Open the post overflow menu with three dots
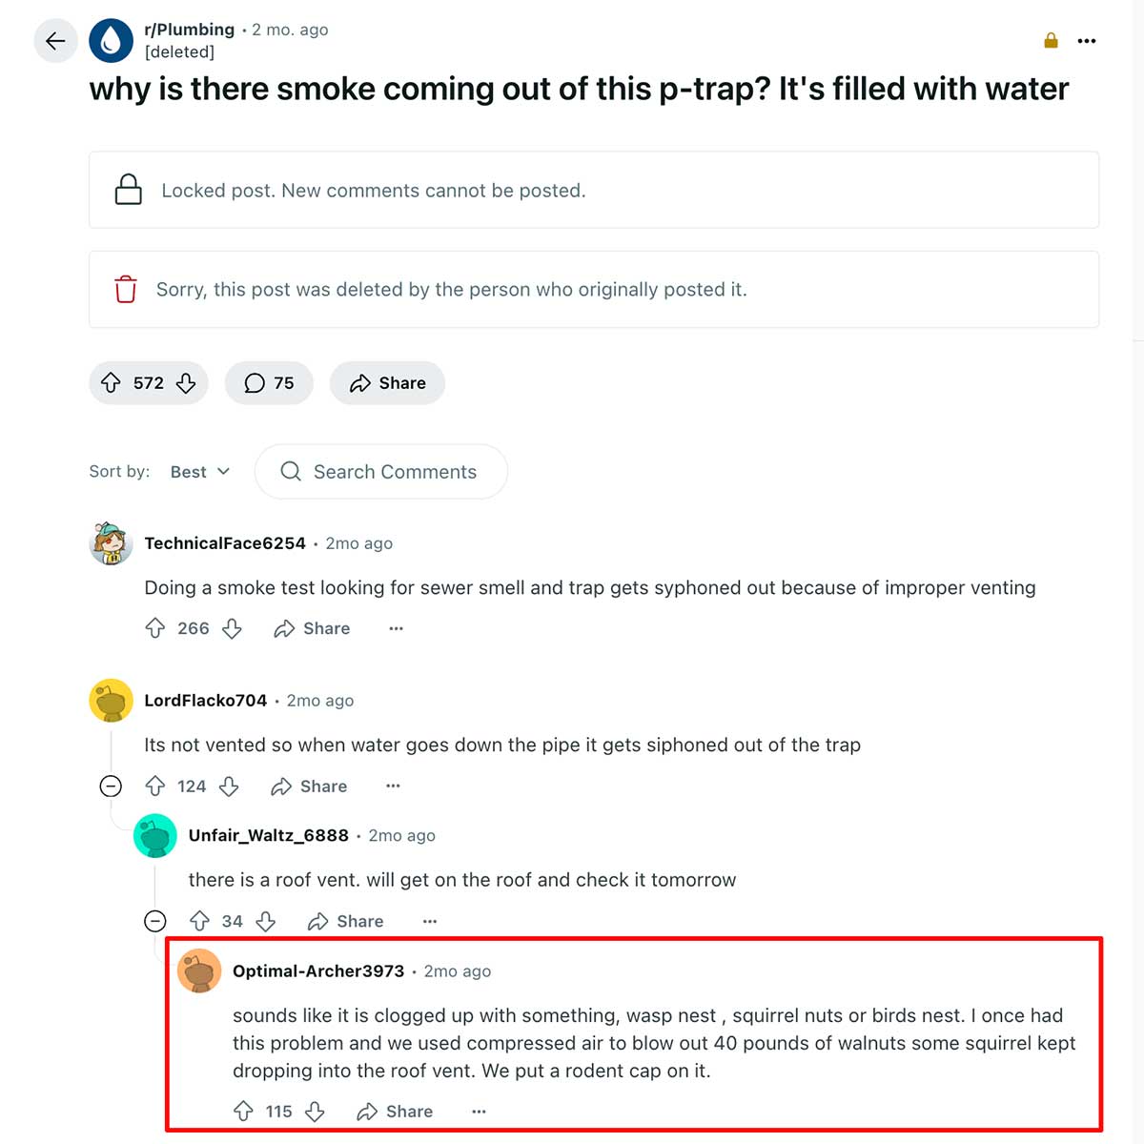The height and width of the screenshot is (1144, 1144). [1087, 40]
